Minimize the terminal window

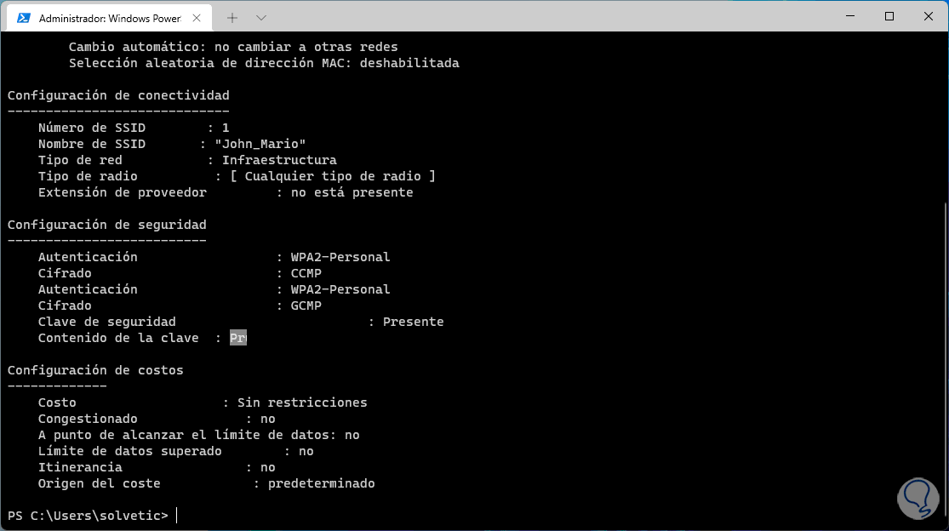click(852, 16)
